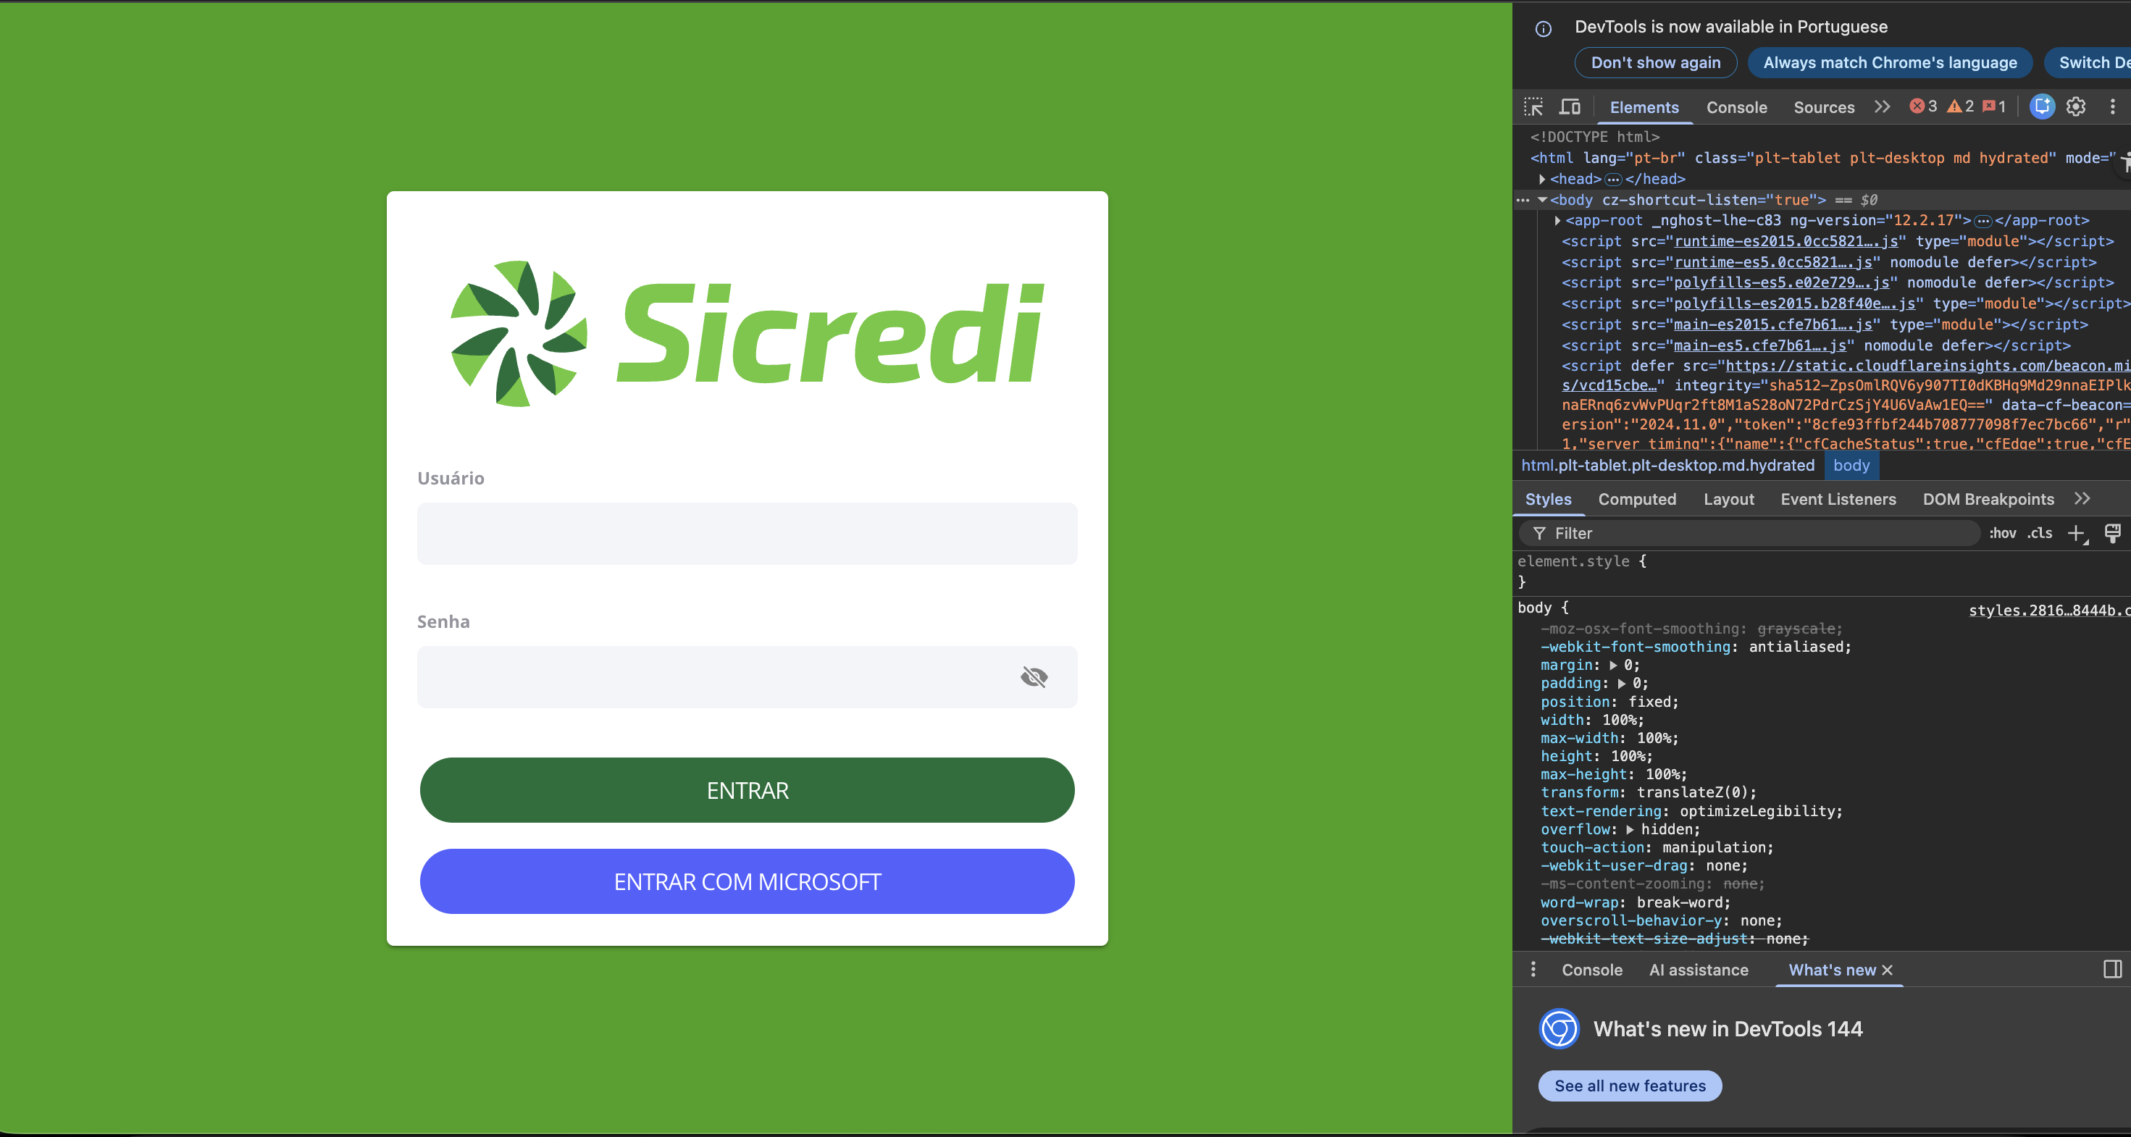Expand the overflow shorthand property triangle
Screen dimensions: 2131x1137
pos(1630,829)
